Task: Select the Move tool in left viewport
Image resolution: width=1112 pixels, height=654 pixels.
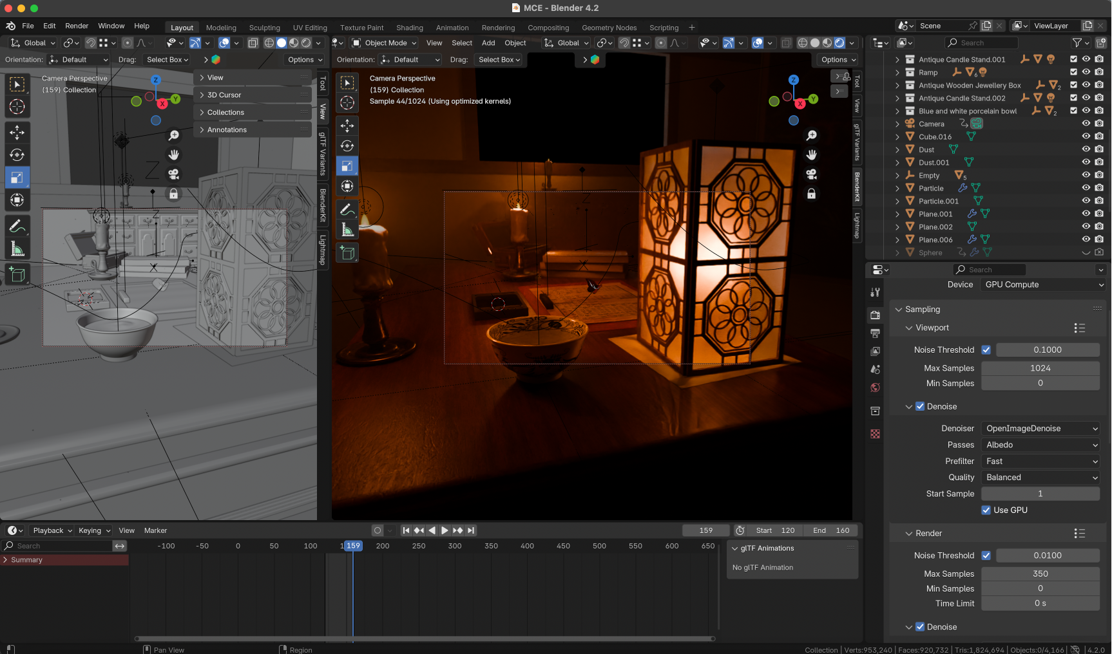Action: (17, 133)
